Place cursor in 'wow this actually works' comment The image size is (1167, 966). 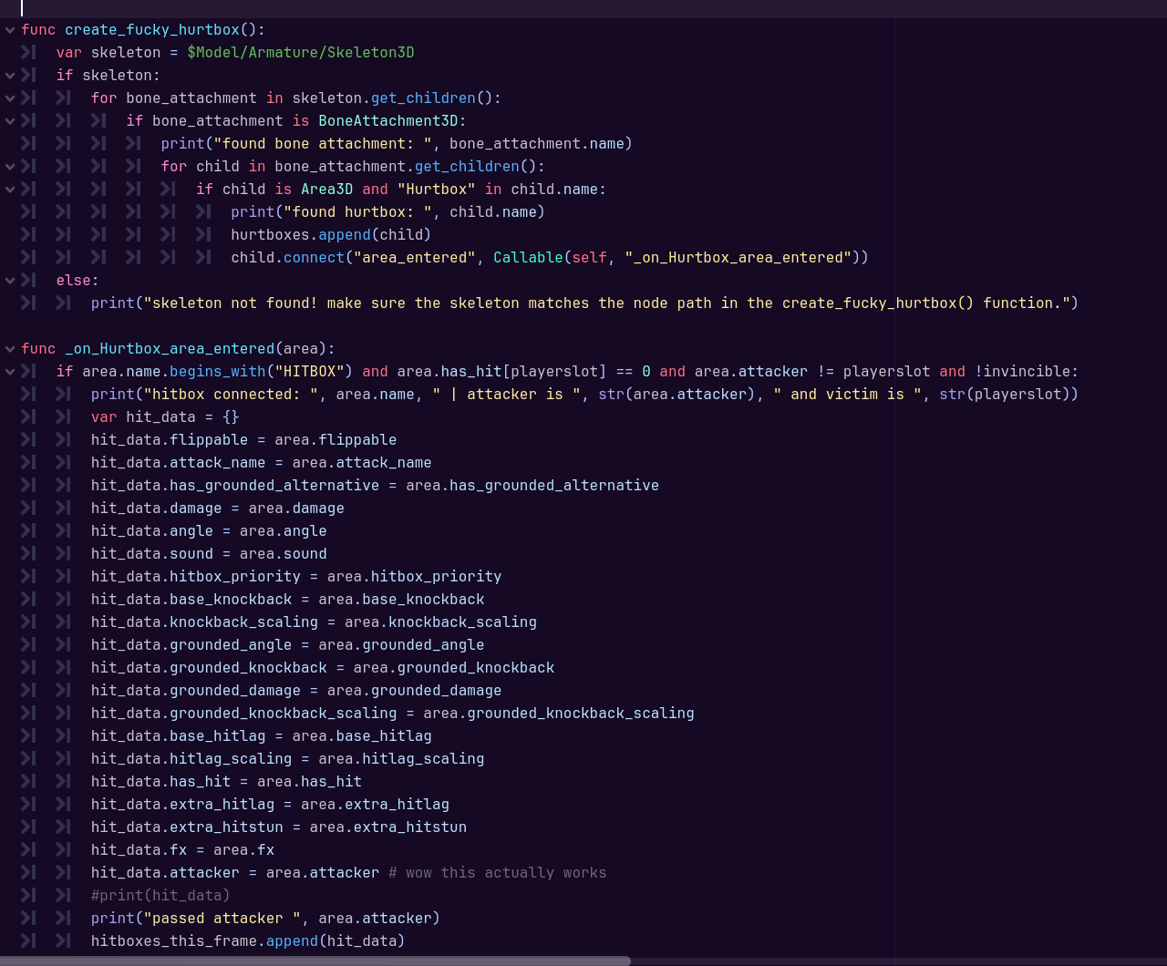click(x=498, y=873)
